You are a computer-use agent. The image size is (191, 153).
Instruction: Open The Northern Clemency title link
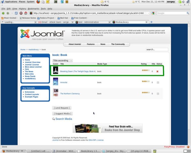70,94
